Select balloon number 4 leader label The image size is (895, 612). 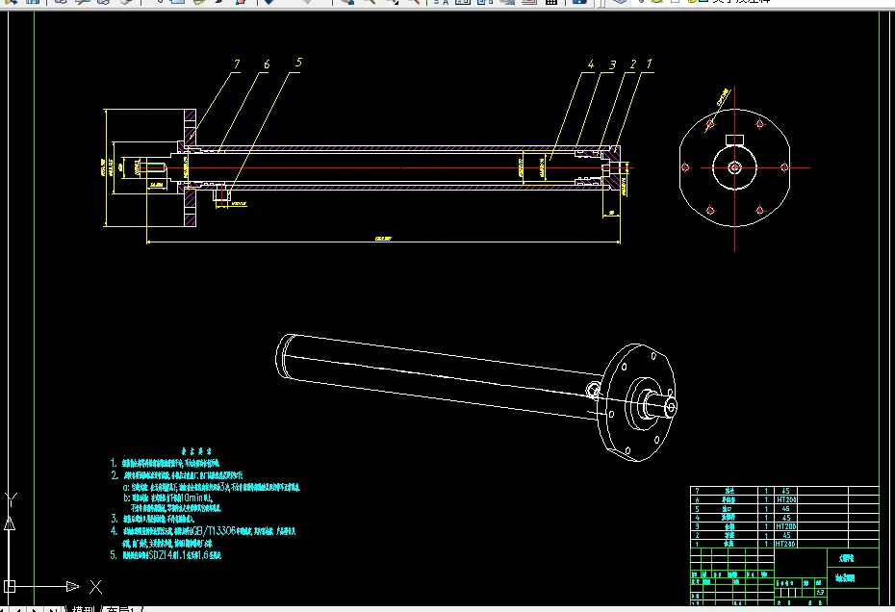[x=591, y=64]
